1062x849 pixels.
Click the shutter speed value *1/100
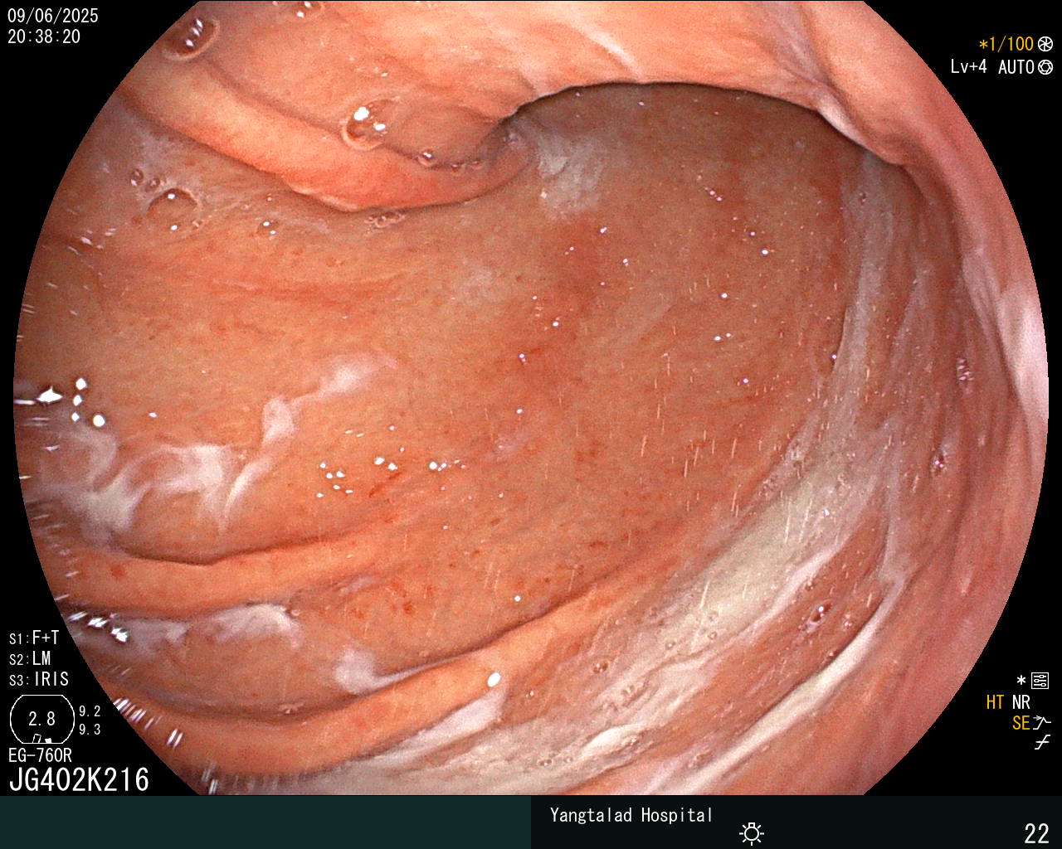pyautogui.click(x=1006, y=45)
